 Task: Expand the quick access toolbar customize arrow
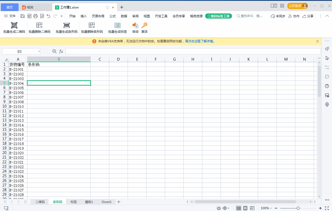tap(61, 16)
